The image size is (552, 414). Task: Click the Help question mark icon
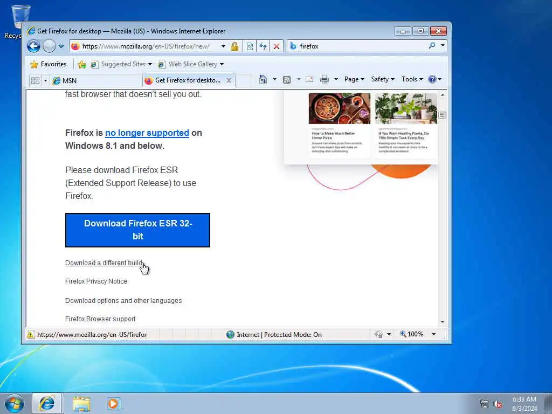(432, 79)
